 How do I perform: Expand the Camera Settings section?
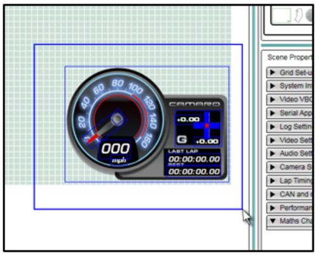click(x=289, y=167)
